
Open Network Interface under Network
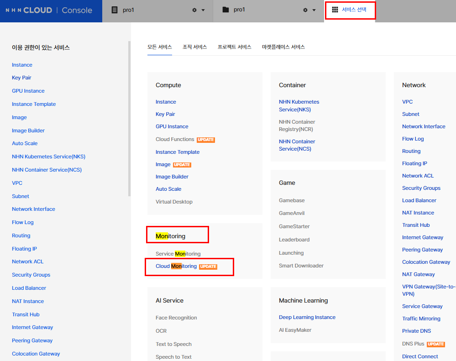pos(424,127)
